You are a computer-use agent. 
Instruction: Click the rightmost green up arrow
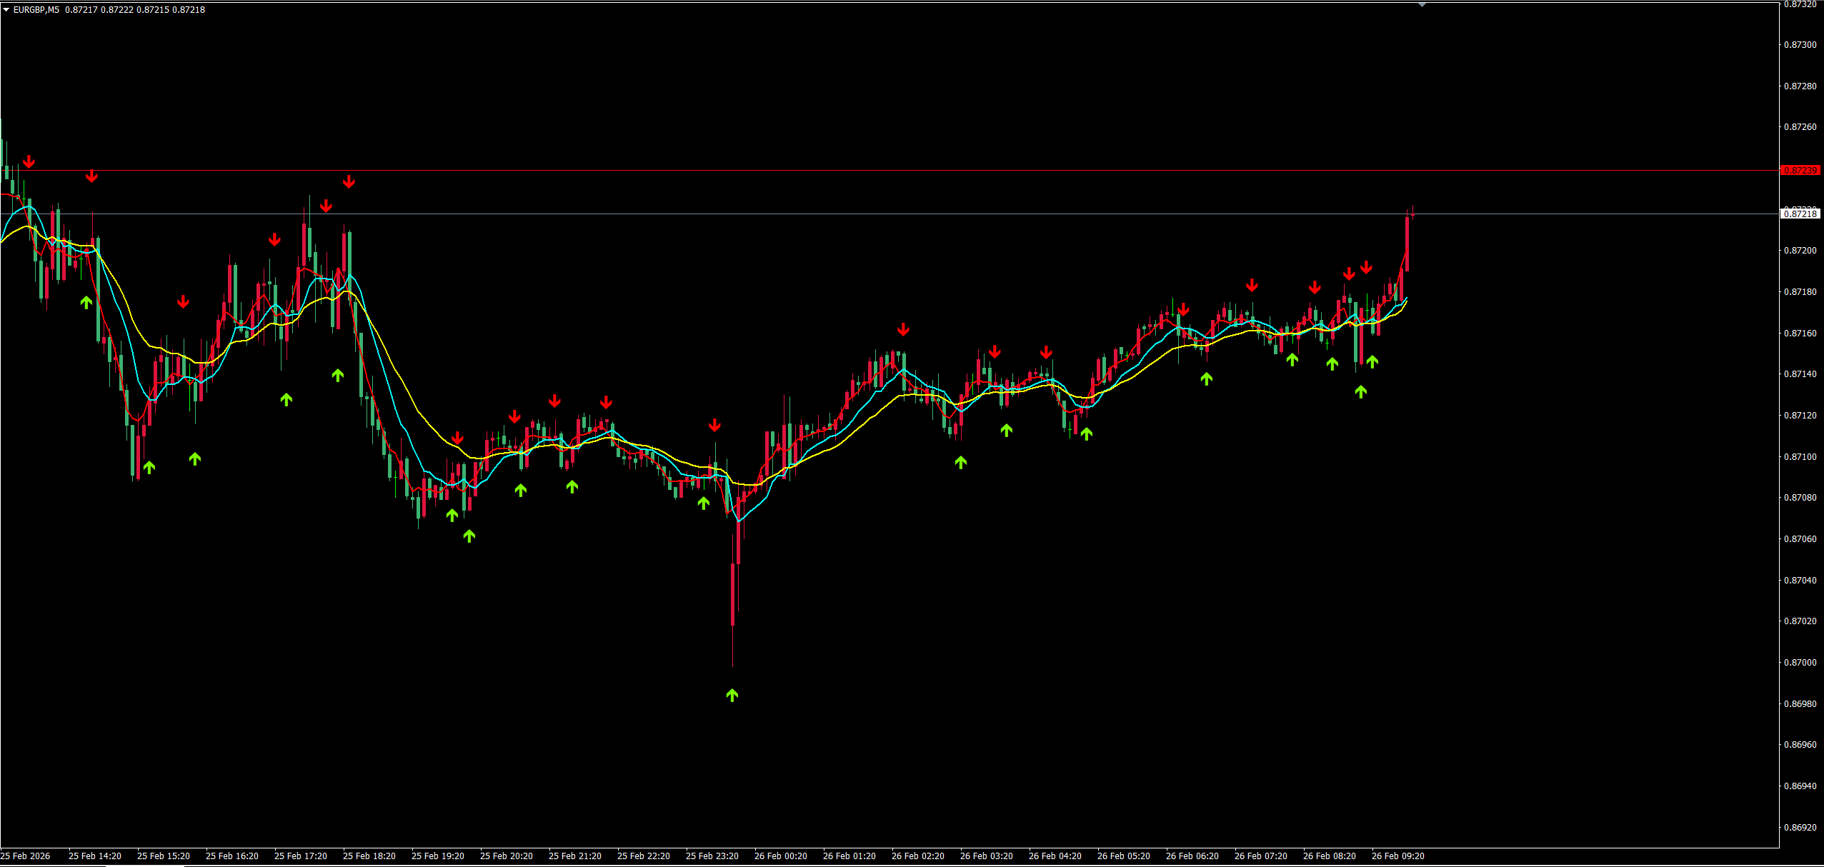[x=1372, y=361]
